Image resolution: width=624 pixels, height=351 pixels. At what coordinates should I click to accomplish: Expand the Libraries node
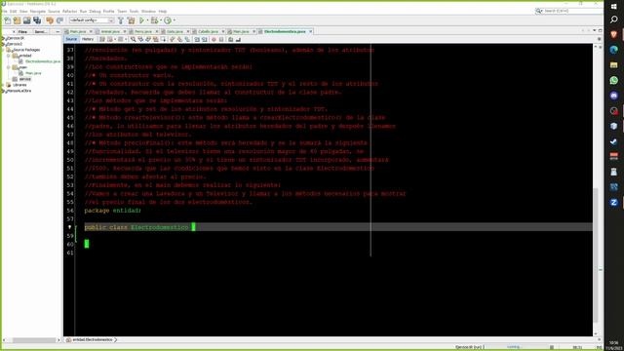[3, 85]
